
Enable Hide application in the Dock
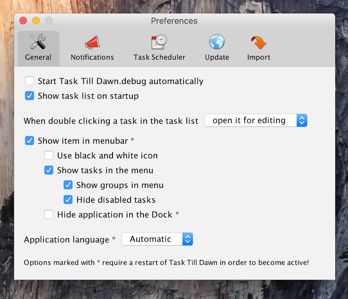(x=49, y=214)
